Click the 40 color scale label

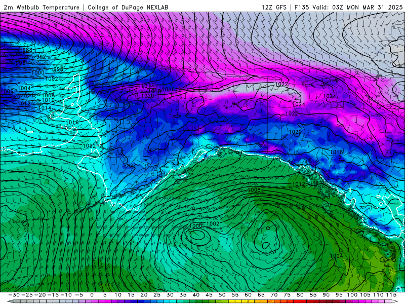pos(196,295)
